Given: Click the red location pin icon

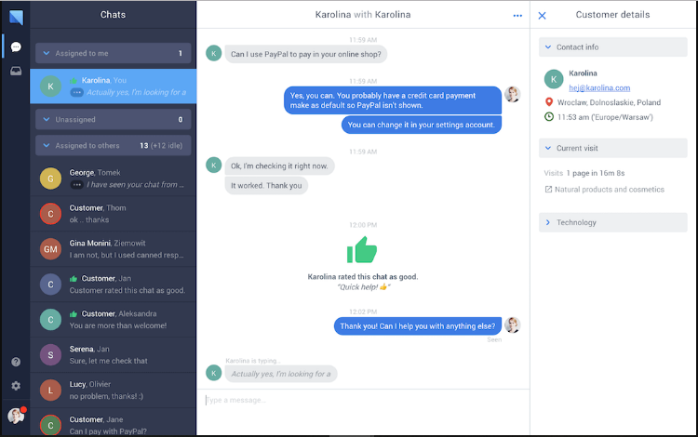Looking at the screenshot, I should (x=549, y=102).
